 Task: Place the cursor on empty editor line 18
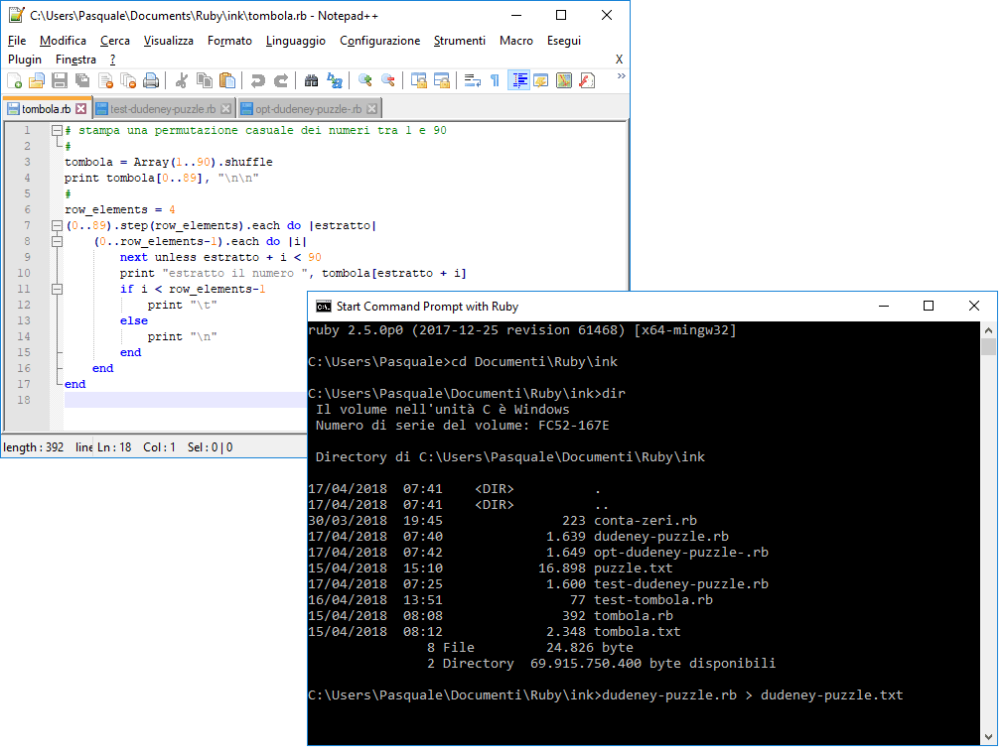185,400
